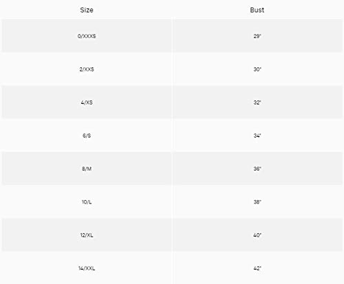Click the shaded 8/M table row
344x284 pixels.
point(172,168)
